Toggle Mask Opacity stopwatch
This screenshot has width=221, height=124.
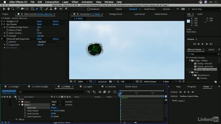tap(25, 114)
